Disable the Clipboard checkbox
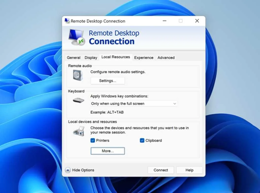Screen dimensions: 260x193 [142, 140]
